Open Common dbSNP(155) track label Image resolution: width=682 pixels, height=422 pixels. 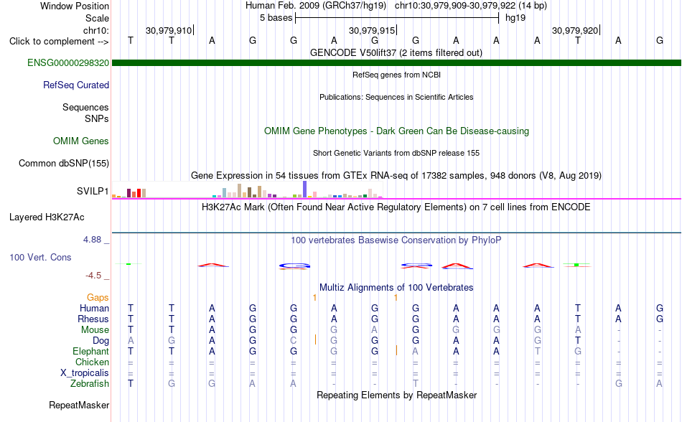click(64, 164)
